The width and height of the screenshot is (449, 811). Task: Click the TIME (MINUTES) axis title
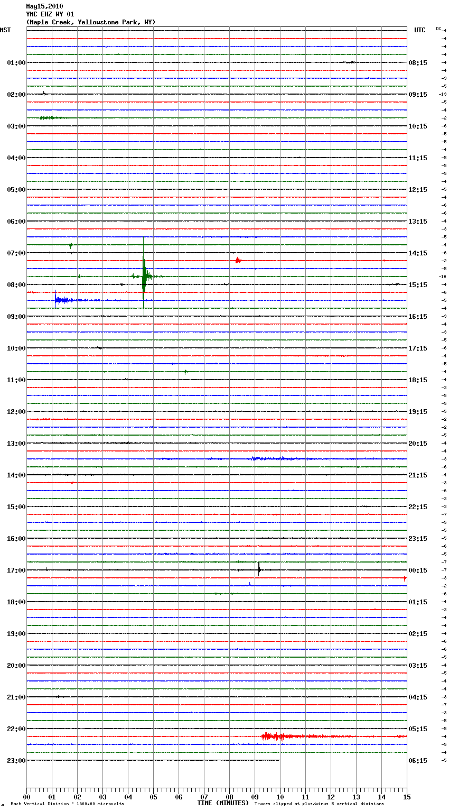coord(223,803)
